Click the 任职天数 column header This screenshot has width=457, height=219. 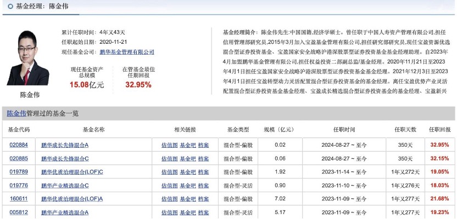405,130
